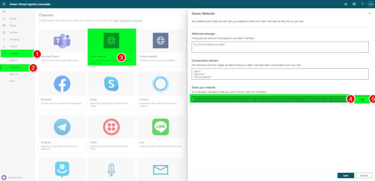The height and width of the screenshot is (181, 375).
Task: Click the Telegram card title text
Action: [46, 142]
